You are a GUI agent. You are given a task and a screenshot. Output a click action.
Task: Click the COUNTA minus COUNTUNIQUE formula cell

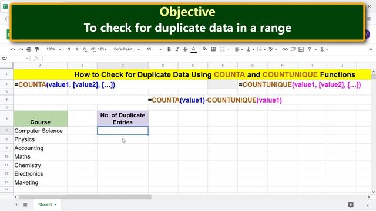tap(215, 100)
